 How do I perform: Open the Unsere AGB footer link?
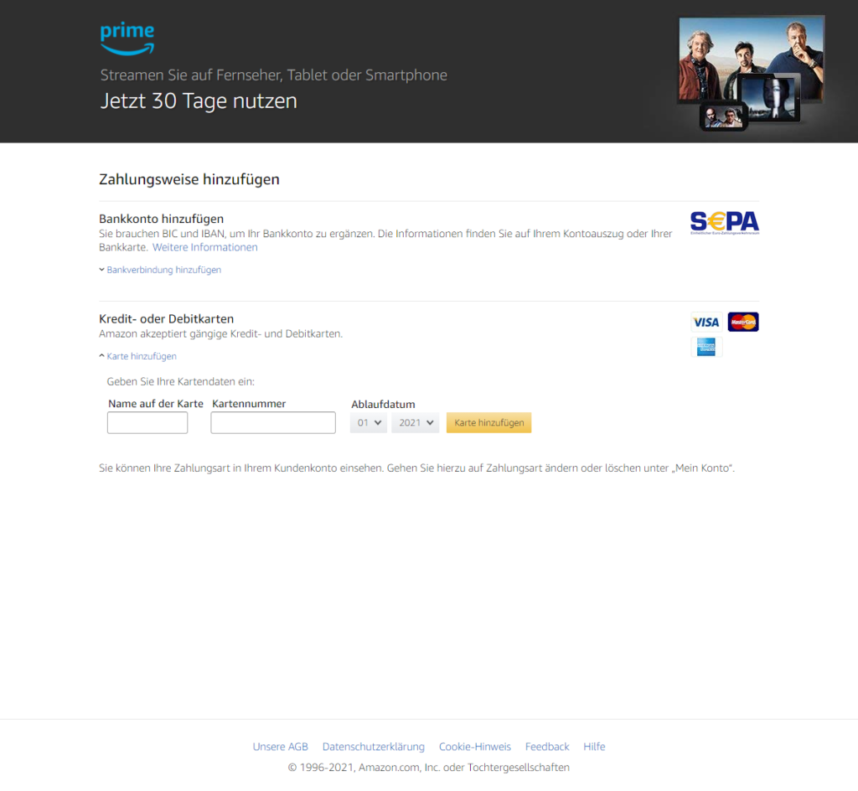pyautogui.click(x=280, y=747)
